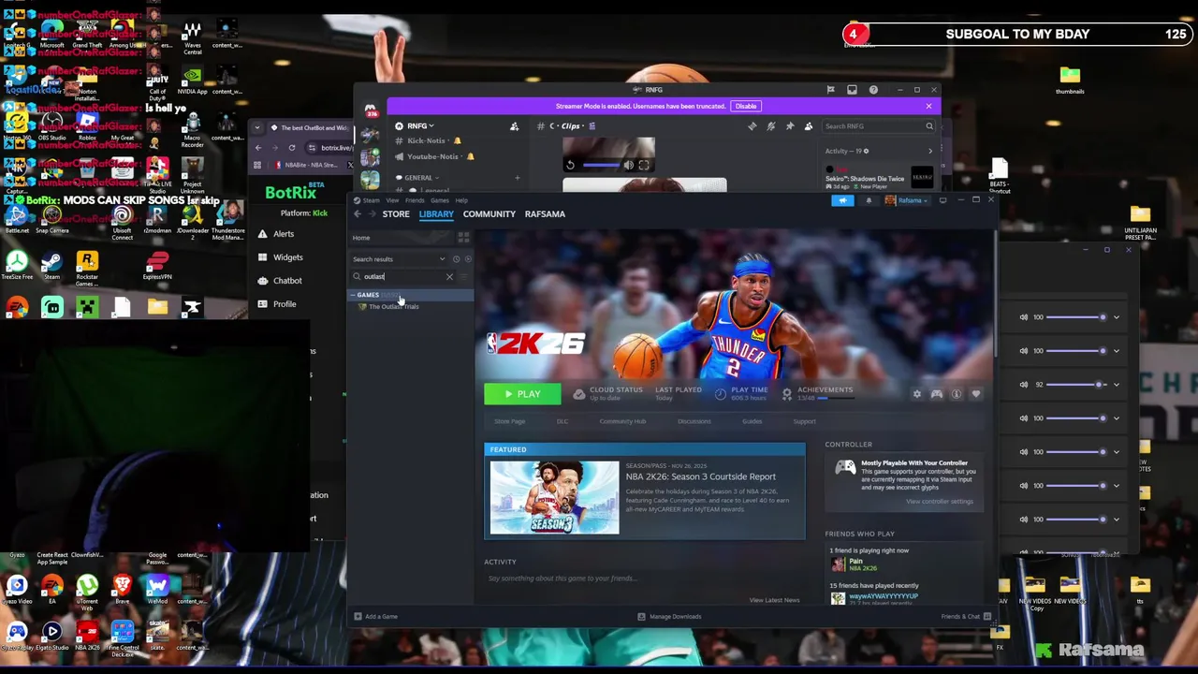Open Season 3 Courtside Report thumbnail
1198x674 pixels.
pyautogui.click(x=554, y=497)
